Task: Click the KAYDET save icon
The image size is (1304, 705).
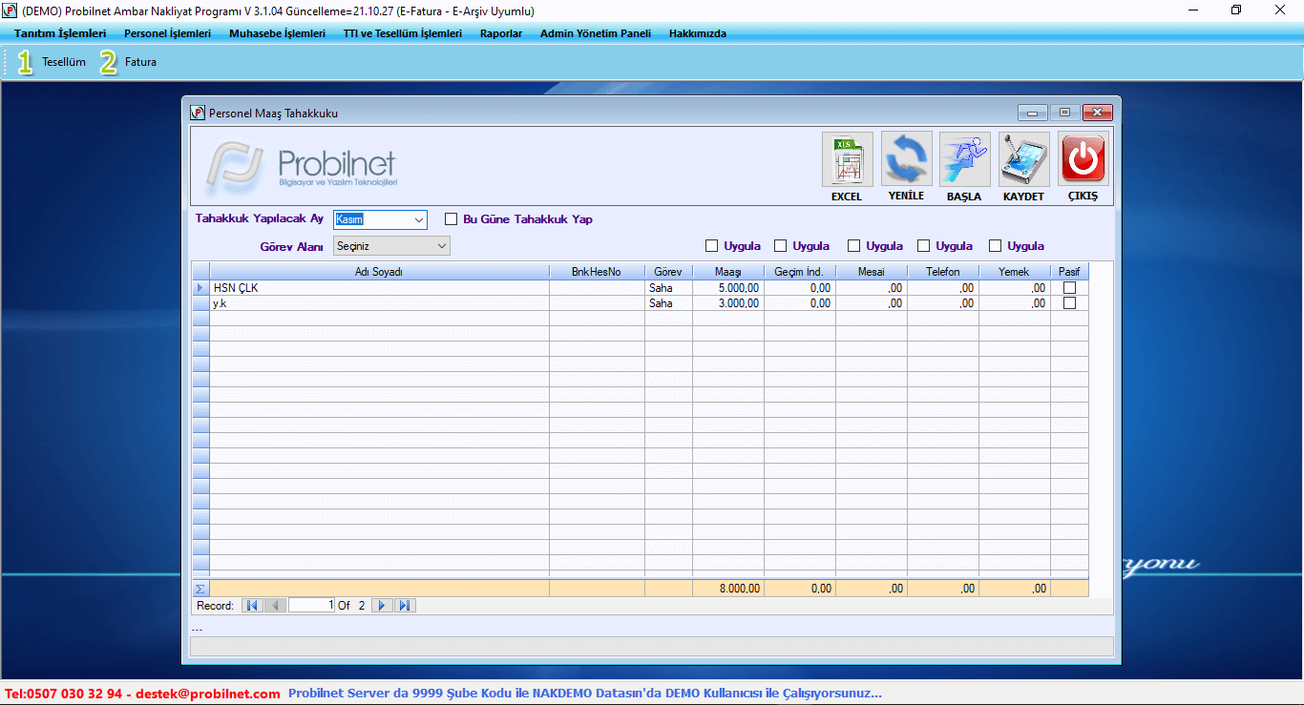Action: point(1023,159)
